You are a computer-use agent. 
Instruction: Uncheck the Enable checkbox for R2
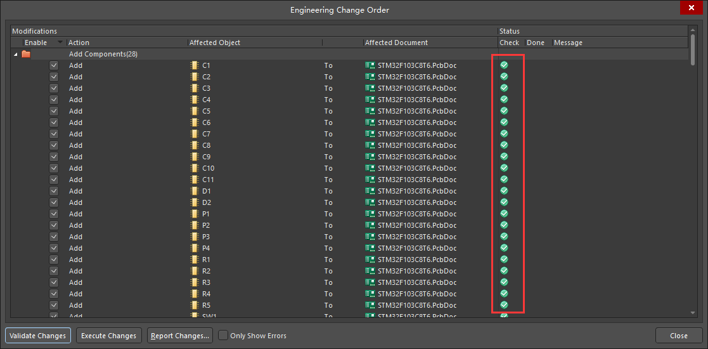(x=54, y=271)
